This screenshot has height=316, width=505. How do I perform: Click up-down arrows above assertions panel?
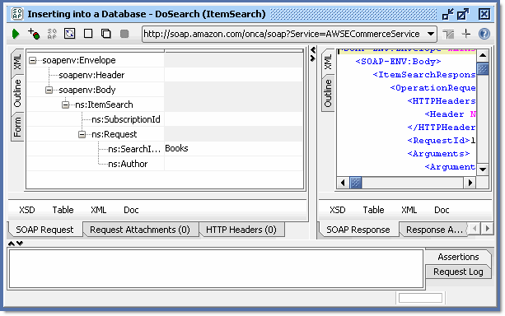[16, 244]
